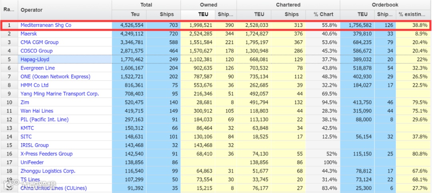432x193 pixels.
Task: Click the Owned group header
Action: click(208, 5)
